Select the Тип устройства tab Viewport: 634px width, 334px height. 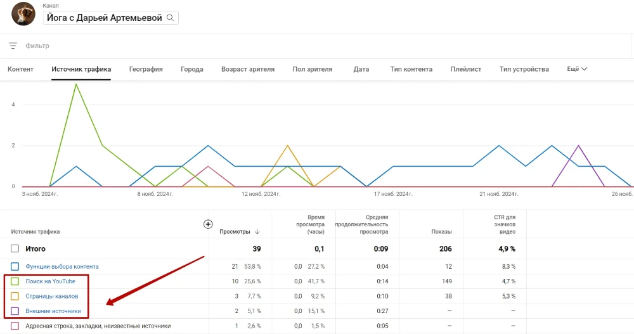pos(524,69)
